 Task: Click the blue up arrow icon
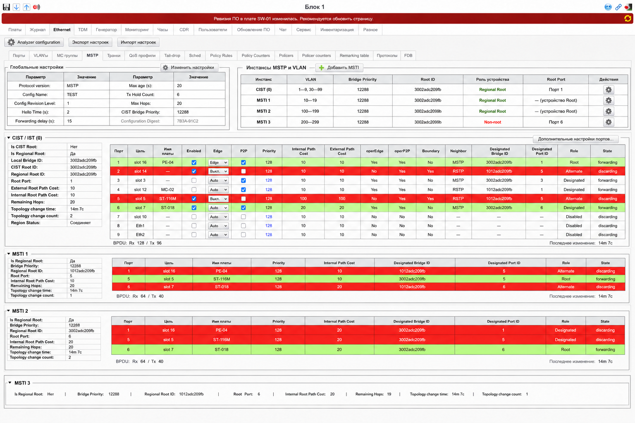coord(26,7)
